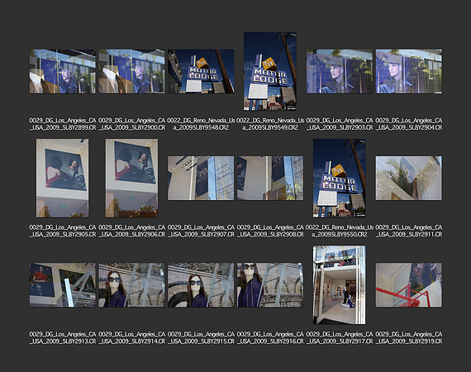This screenshot has width=471, height=372.
Task: Select tall Motor Lodge thumbnail 5L8Y9549
Action: (x=270, y=71)
